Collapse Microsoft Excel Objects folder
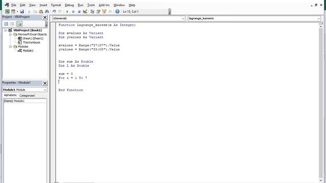 [10, 35]
